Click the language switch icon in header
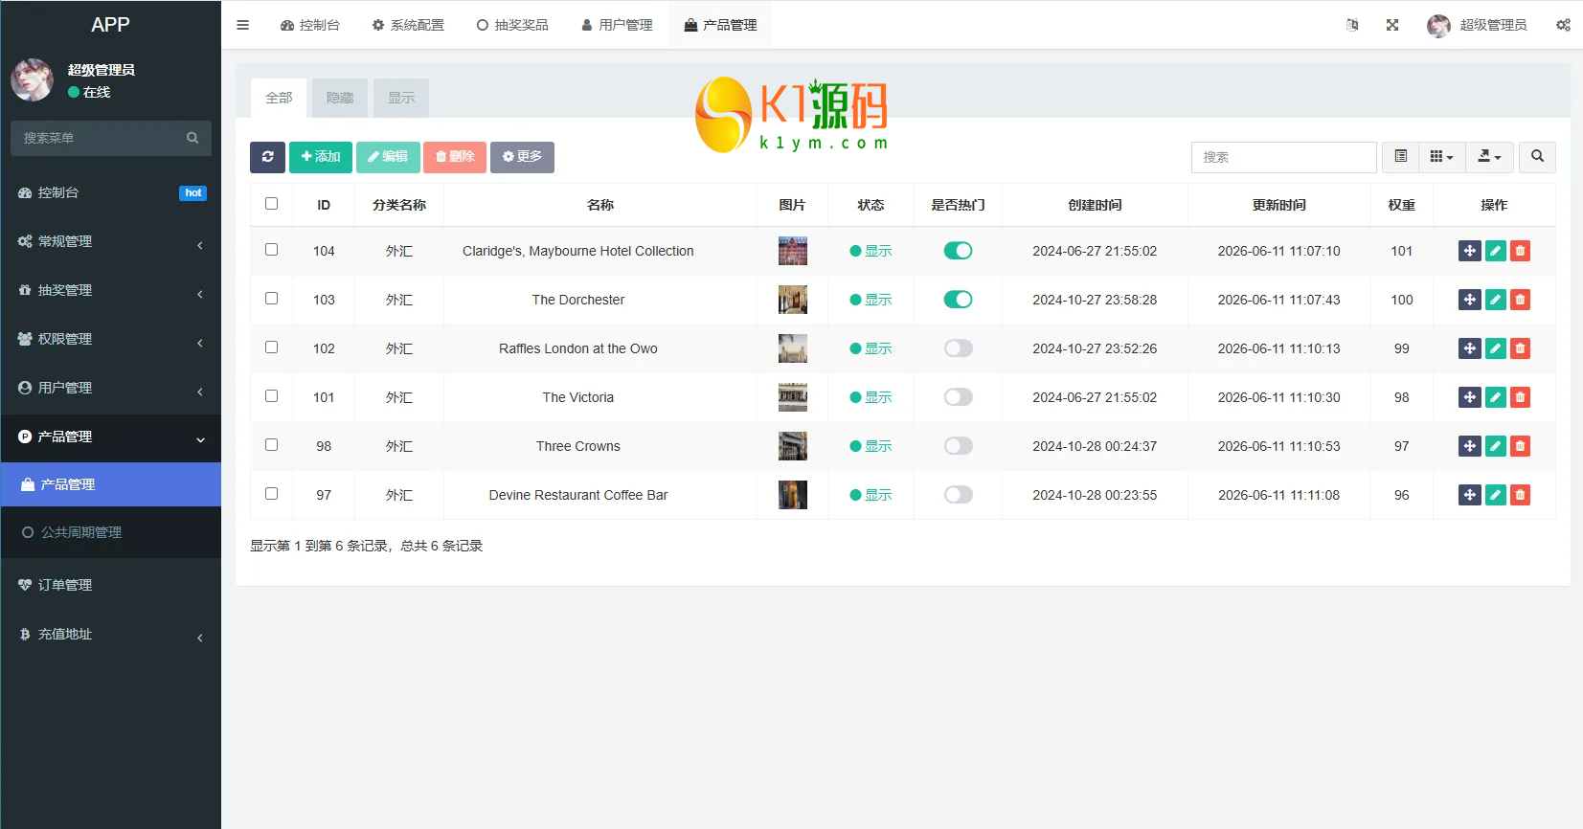Viewport: 1583px width, 829px height. (x=1352, y=25)
